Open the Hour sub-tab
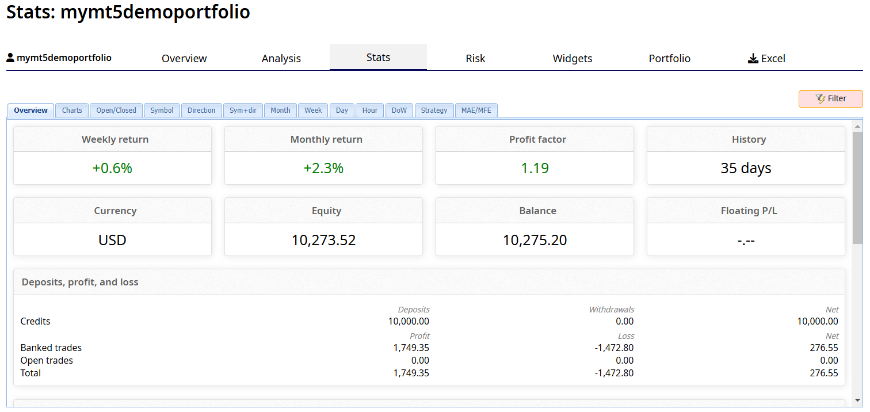The width and height of the screenshot is (870, 412). click(x=370, y=110)
